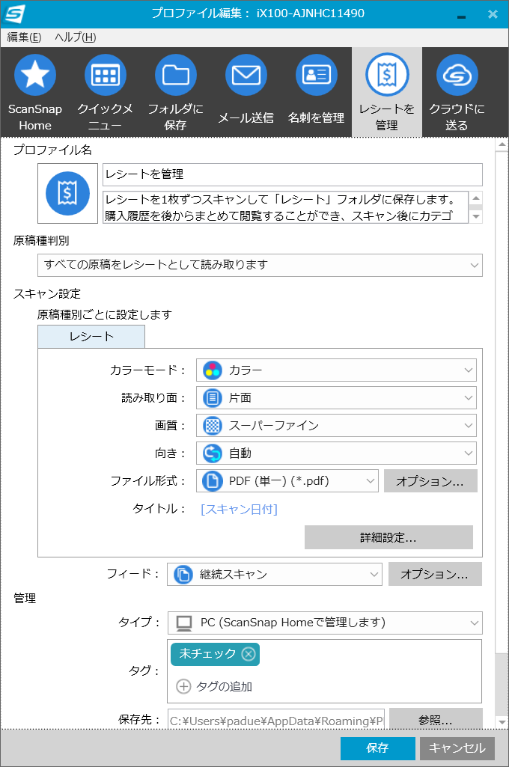Click main panel scroll up arrow
Viewport: 509px width, 767px height.
pyautogui.click(x=502, y=144)
